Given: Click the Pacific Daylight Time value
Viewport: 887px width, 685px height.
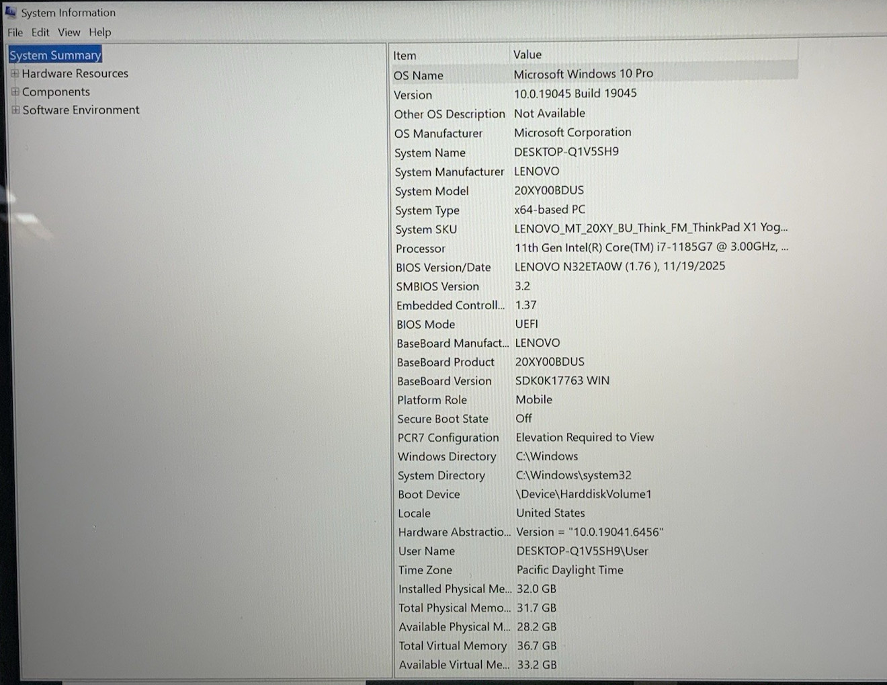Looking at the screenshot, I should [570, 570].
